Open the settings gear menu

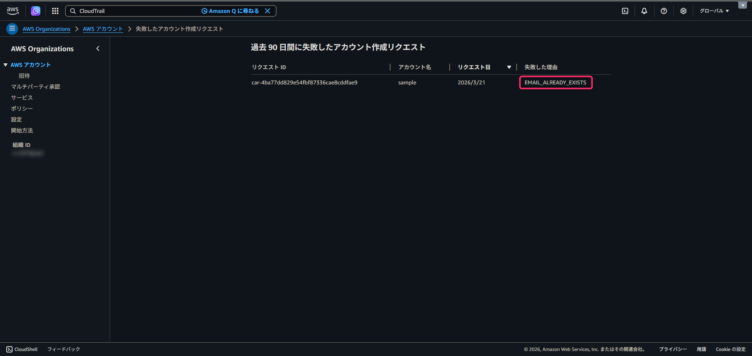683,11
